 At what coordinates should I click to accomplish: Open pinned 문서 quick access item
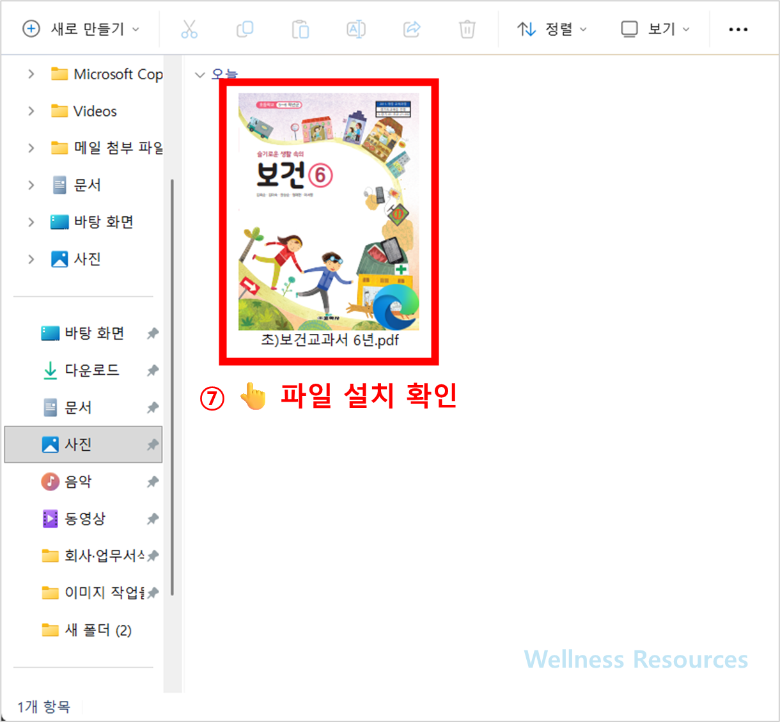coord(66,407)
